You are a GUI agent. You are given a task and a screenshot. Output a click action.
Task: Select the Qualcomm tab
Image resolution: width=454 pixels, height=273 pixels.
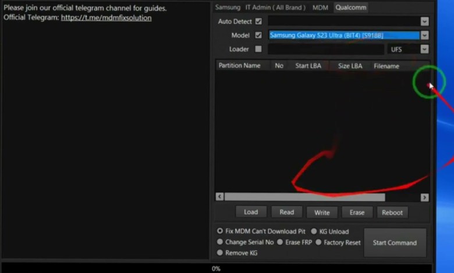point(350,8)
